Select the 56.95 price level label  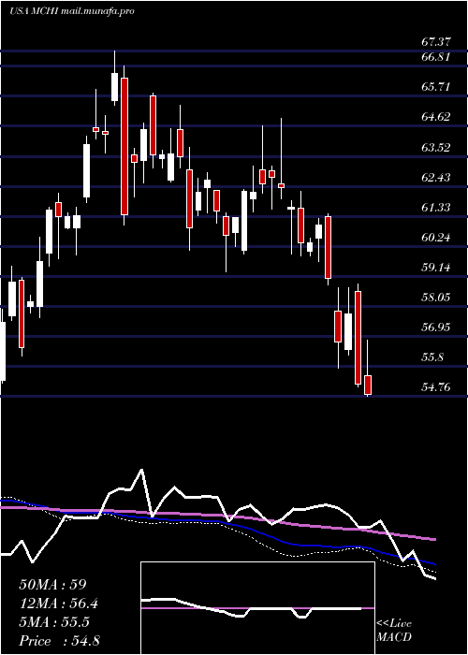[x=436, y=327]
